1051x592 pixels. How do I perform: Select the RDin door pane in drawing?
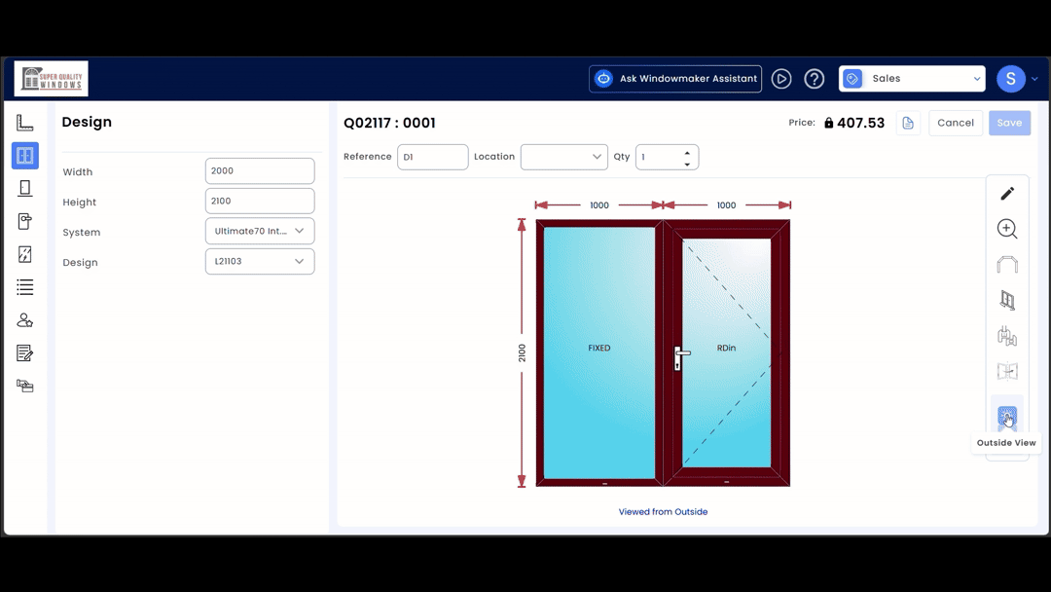coord(727,352)
